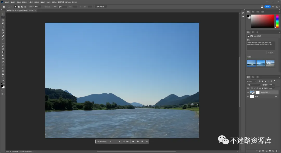The height and width of the screenshot is (153, 281).
Task: Click the search magnifier icon top right
Action: pyautogui.click(x=273, y=7)
